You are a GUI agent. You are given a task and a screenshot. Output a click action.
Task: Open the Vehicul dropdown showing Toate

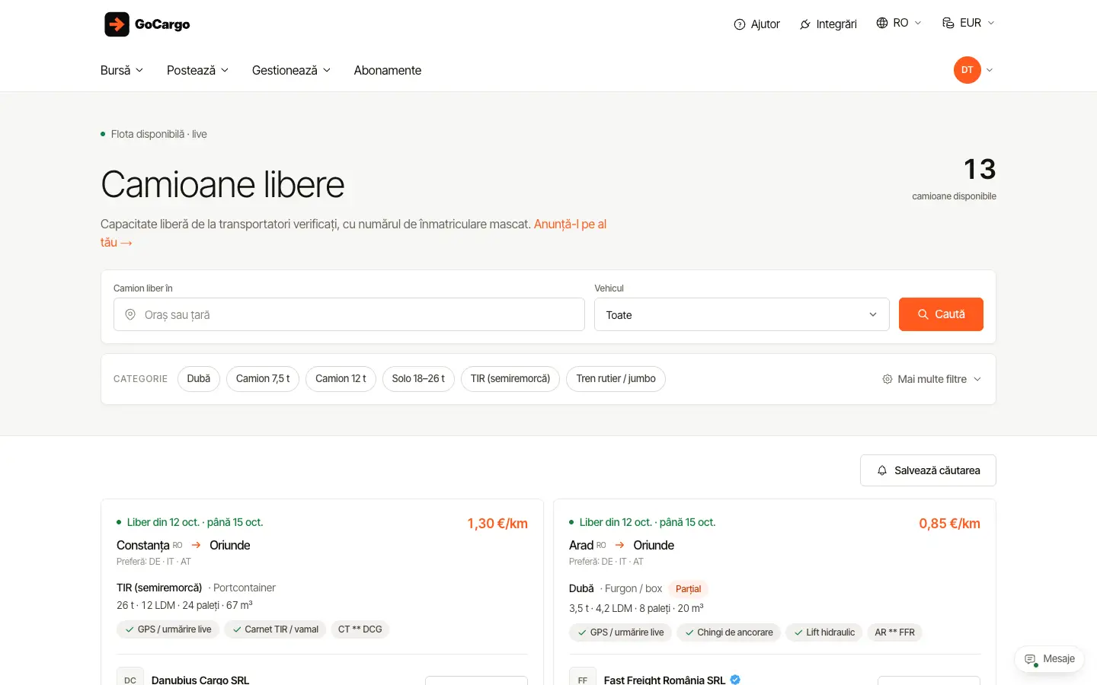point(742,314)
